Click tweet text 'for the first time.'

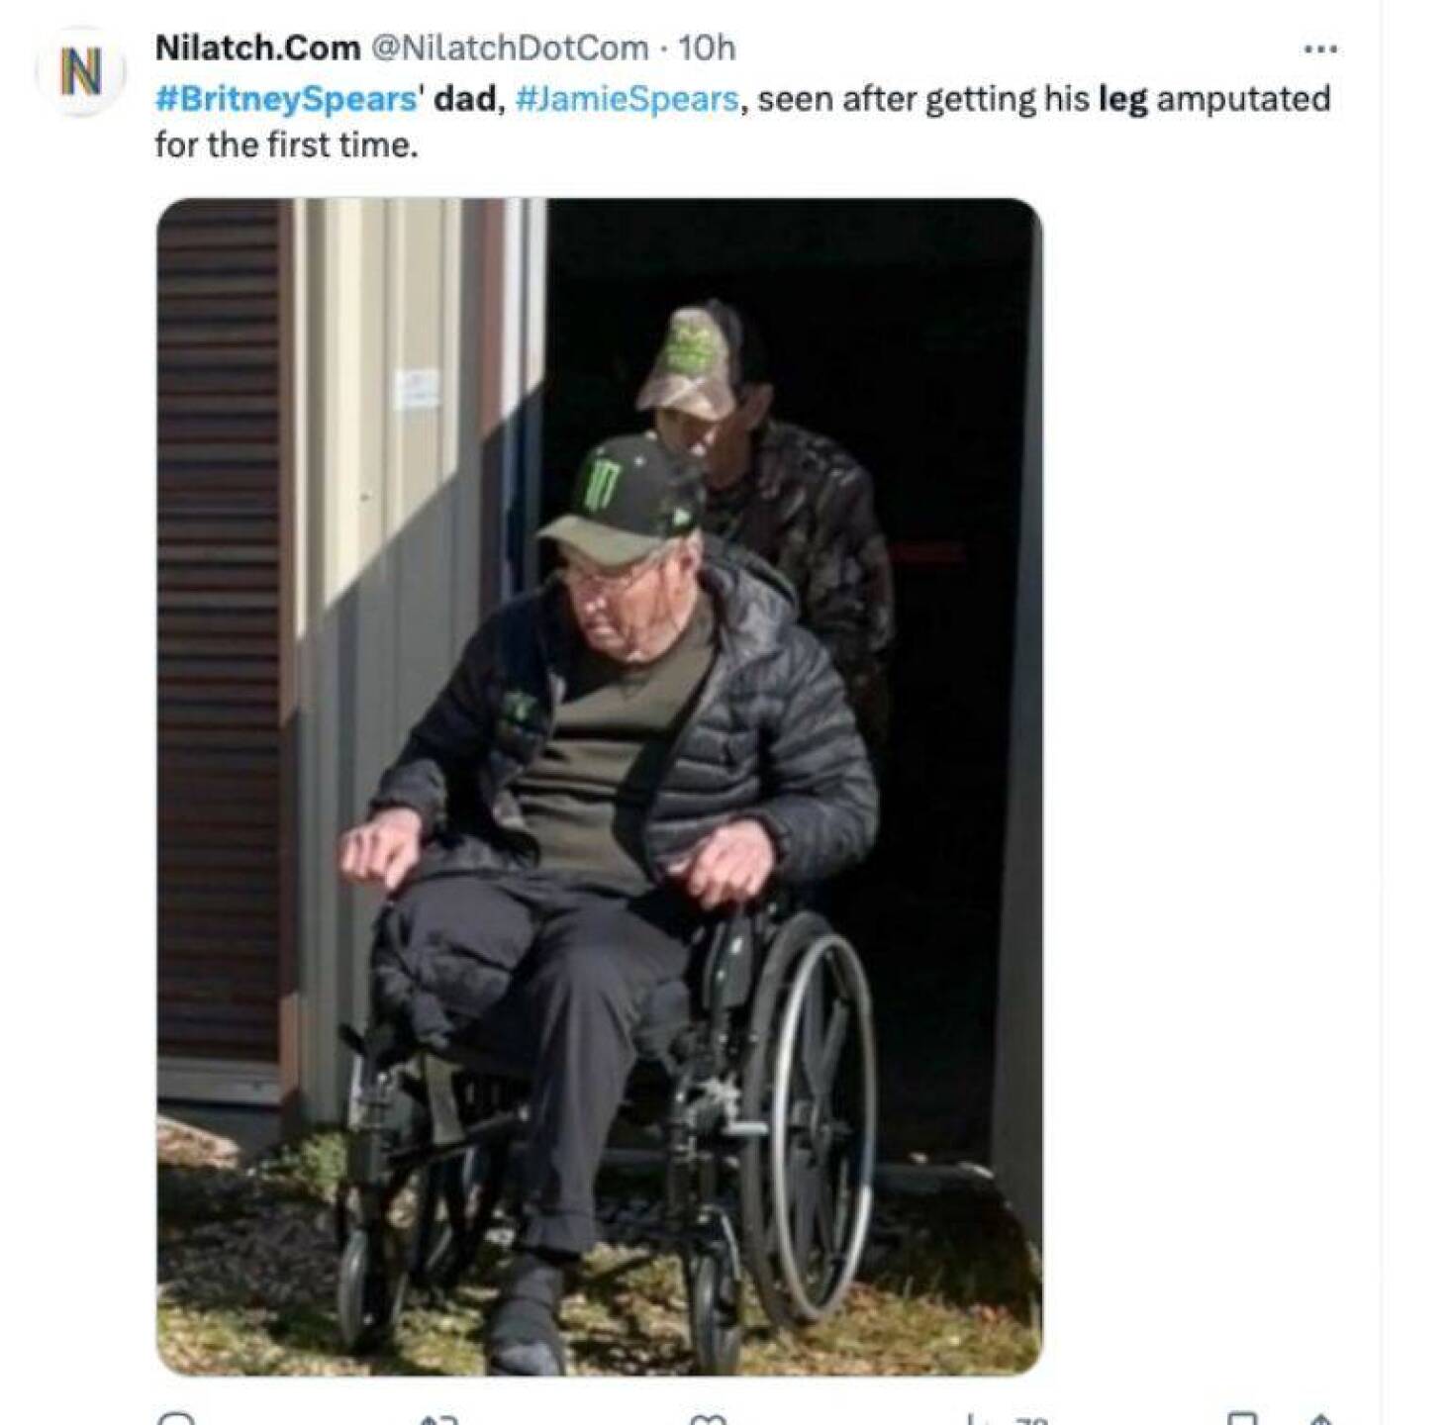coord(287,144)
